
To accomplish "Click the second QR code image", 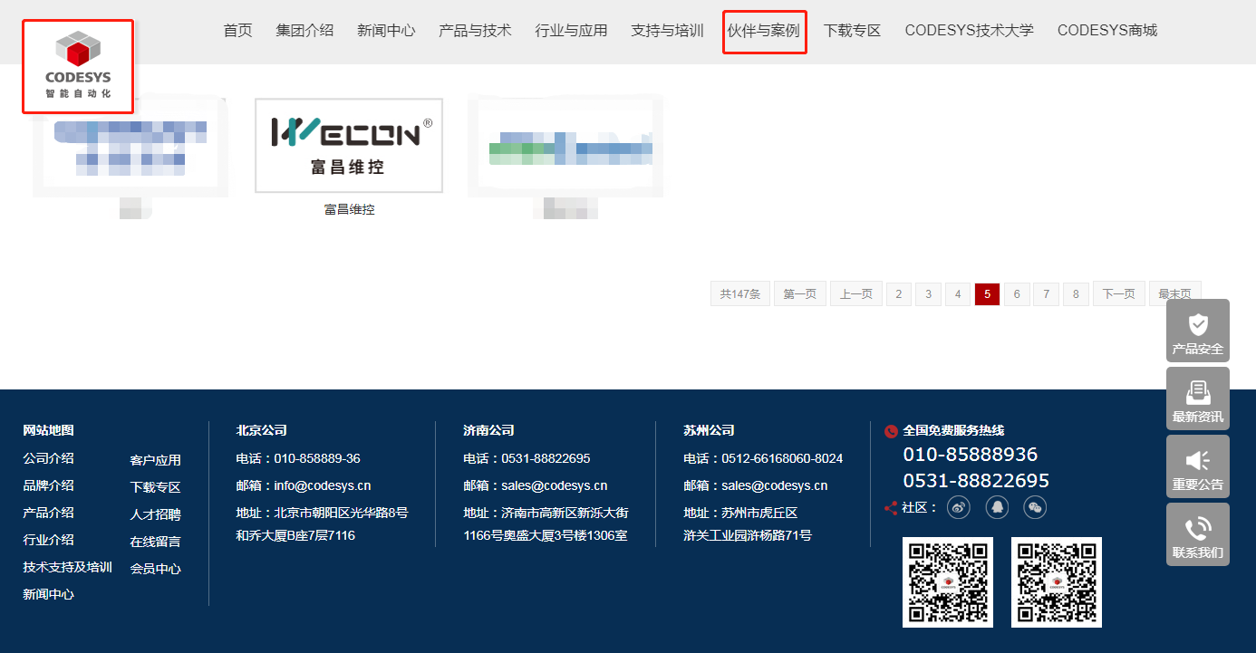I will click(x=1057, y=581).
